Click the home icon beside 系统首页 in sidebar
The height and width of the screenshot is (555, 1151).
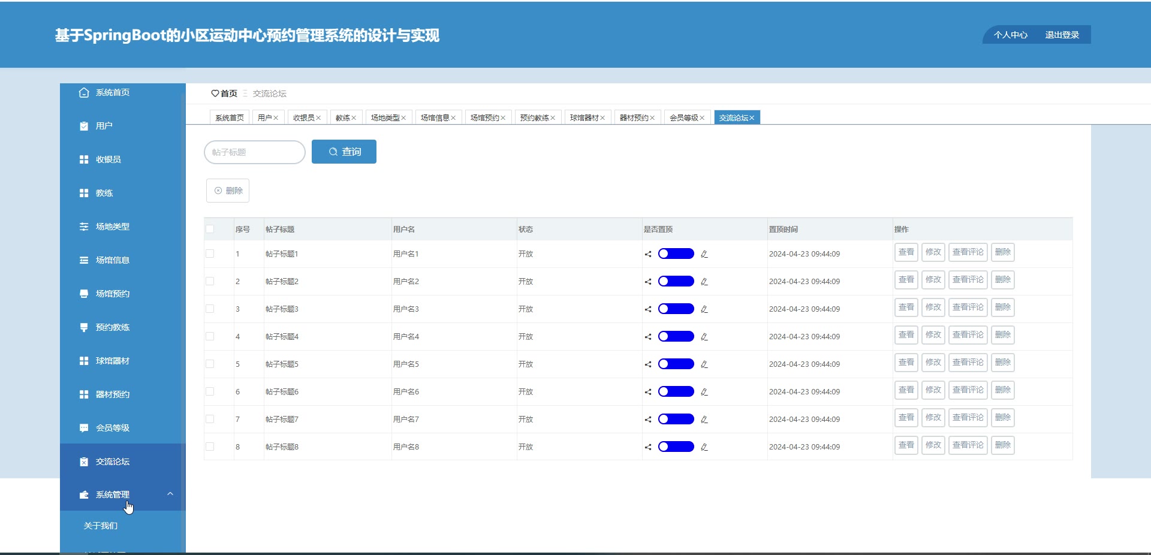pos(84,92)
